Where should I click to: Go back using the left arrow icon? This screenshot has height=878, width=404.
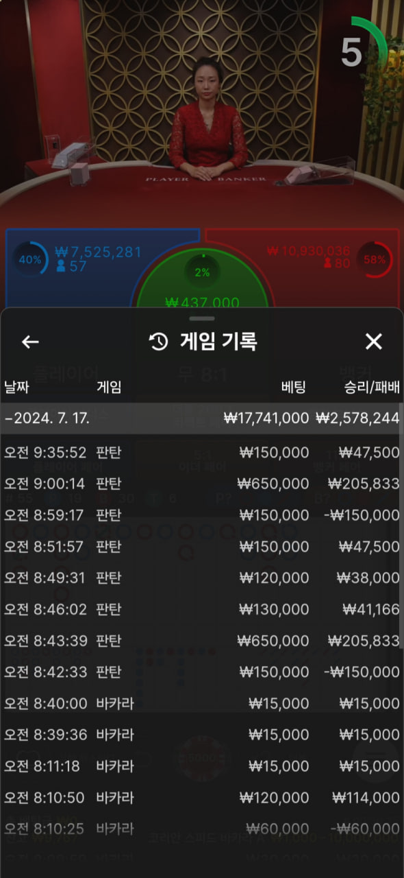tap(30, 342)
